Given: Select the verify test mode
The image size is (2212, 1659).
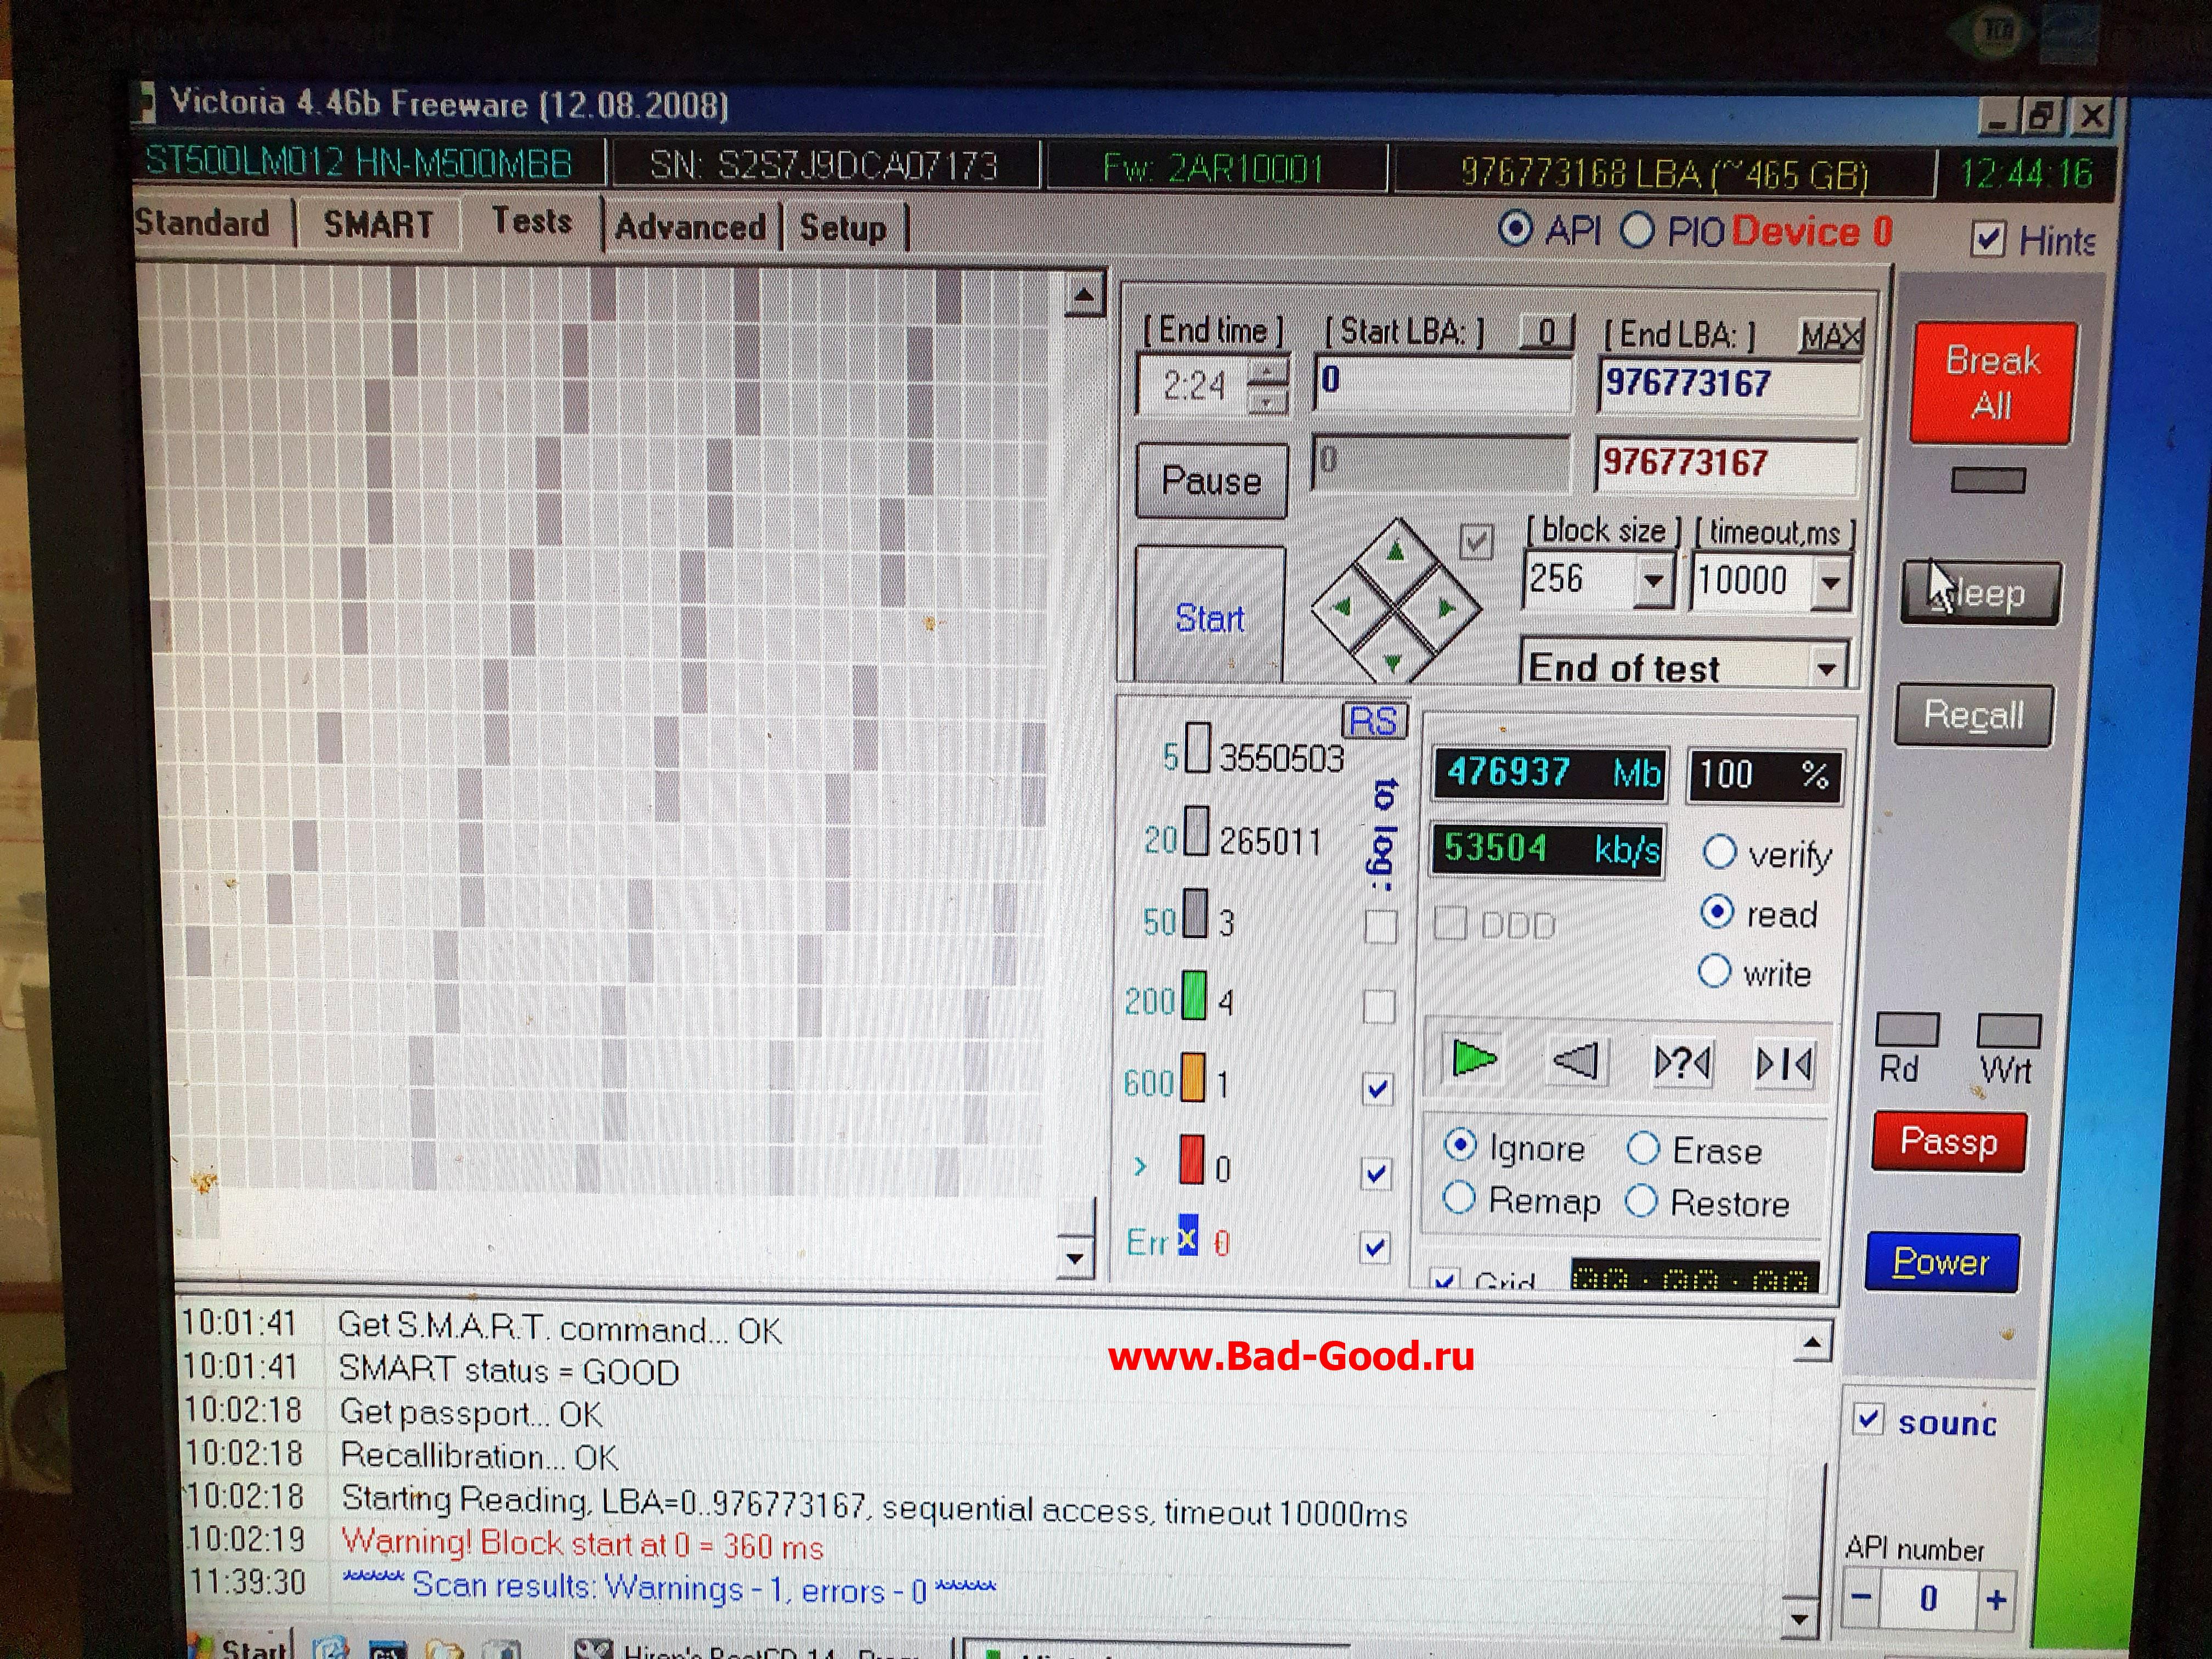Looking at the screenshot, I should (1718, 852).
